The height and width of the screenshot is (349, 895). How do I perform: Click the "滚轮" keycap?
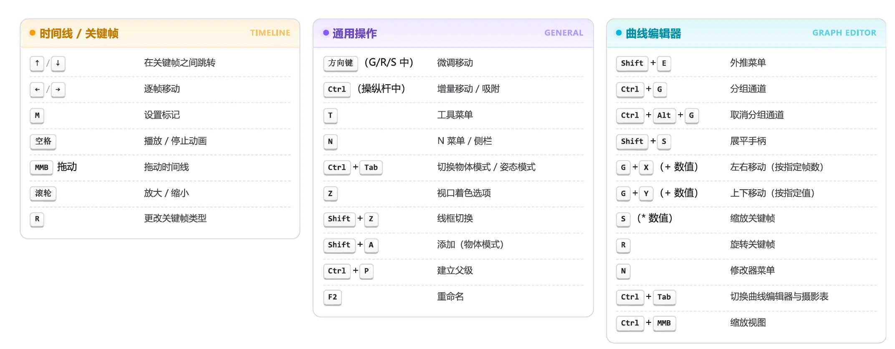43,193
